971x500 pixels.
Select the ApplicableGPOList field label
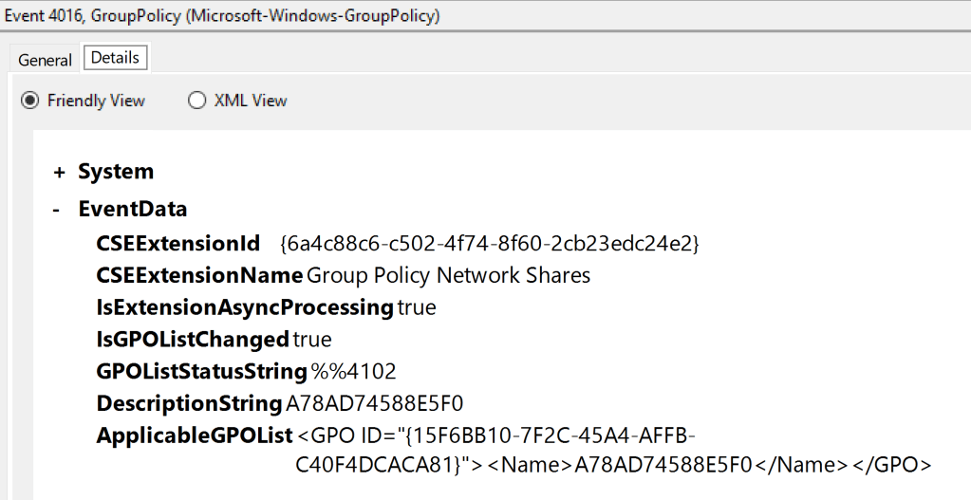195,435
